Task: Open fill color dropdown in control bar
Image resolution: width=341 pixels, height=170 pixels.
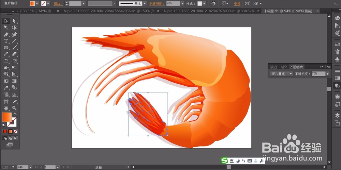Action: pyautogui.click(x=37, y=3)
